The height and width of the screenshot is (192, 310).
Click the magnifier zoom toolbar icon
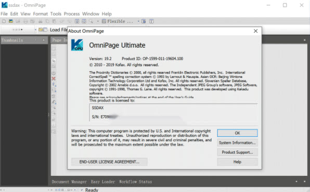91,21
